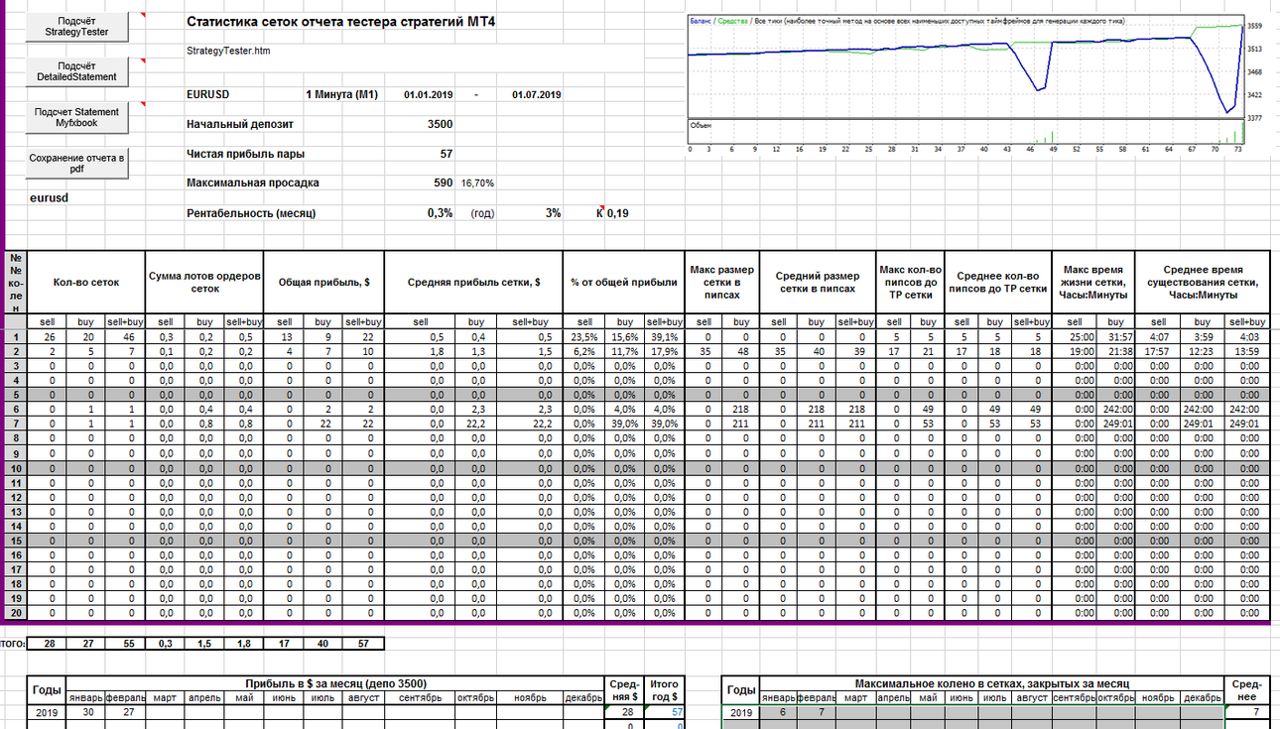This screenshot has width=1280, height=729.
Task: Select the uppercase EURUSD symbol cell
Action: pyautogui.click(x=208, y=94)
